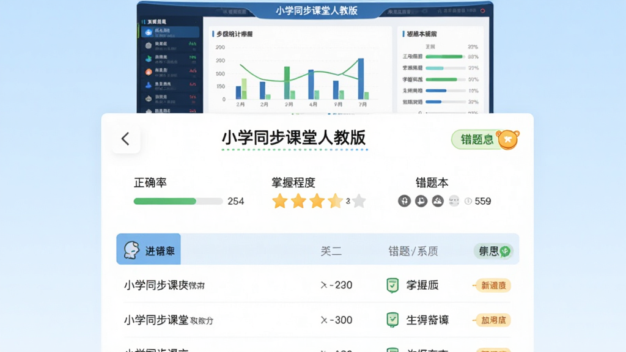Select the blue 进错率 tab
Image resolution: width=626 pixels, height=352 pixels.
tap(149, 249)
